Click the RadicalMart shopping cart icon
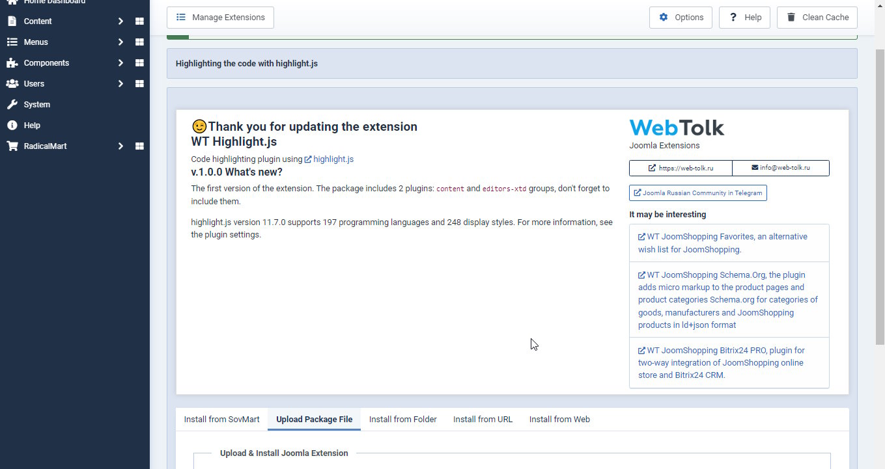This screenshot has width=885, height=469. (x=12, y=146)
